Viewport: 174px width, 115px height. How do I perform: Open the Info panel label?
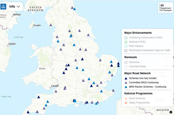tap(12, 7)
